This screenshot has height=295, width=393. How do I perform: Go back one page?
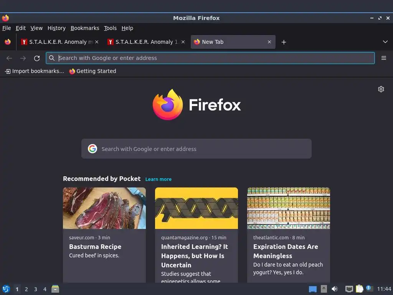tap(9, 58)
